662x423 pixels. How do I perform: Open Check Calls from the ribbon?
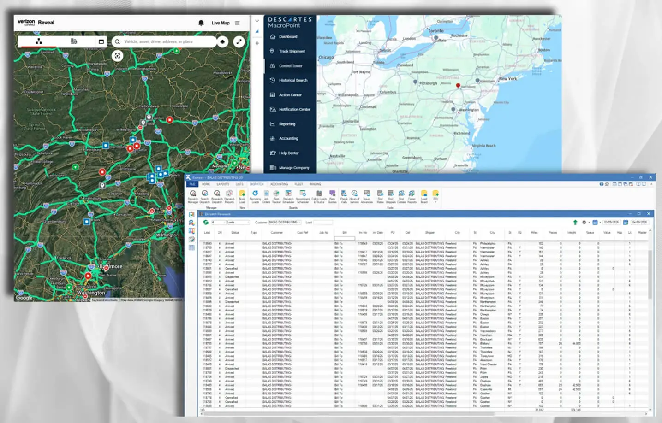[x=344, y=197]
